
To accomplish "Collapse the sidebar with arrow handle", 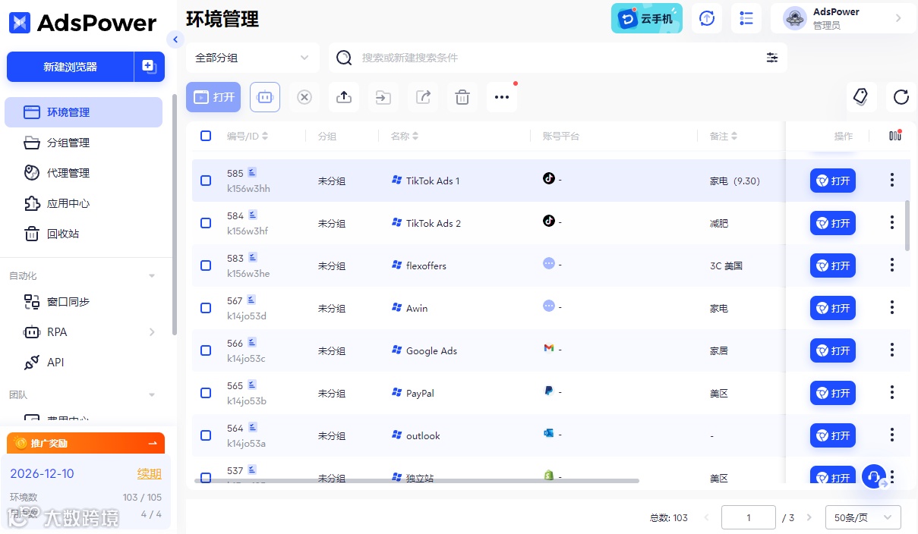I will 175,39.
